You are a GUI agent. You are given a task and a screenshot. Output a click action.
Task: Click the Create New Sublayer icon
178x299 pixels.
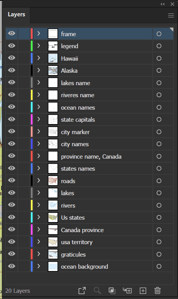[x=127, y=290]
